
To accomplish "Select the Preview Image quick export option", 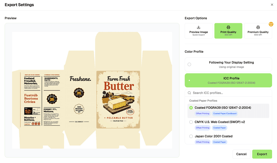I will (199, 31).
